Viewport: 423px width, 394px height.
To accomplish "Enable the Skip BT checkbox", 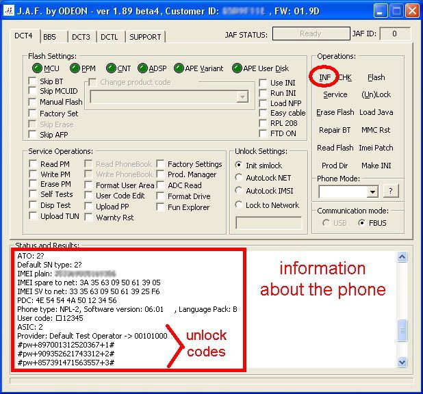I will (32, 81).
